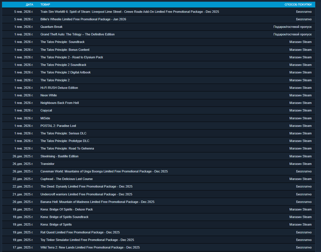Open Toy Tinker Simulator promotional package

coord(159,240)
